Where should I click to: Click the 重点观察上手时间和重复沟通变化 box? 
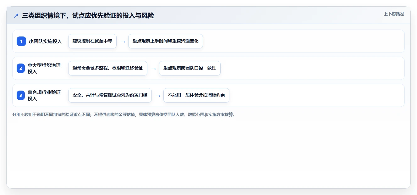[x=166, y=41]
